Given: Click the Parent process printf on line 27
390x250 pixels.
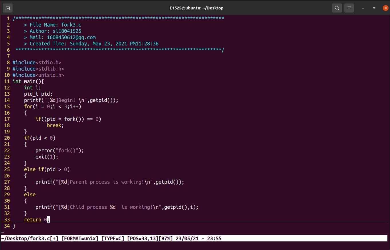Looking at the screenshot, I should pyautogui.click(x=110, y=182).
